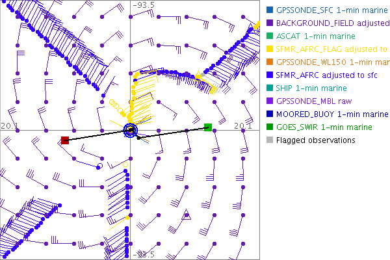Click the SFMR_AFRC_FLAG yellow legend swatch
Viewport: 390px width, 260px height.
pos(269,49)
